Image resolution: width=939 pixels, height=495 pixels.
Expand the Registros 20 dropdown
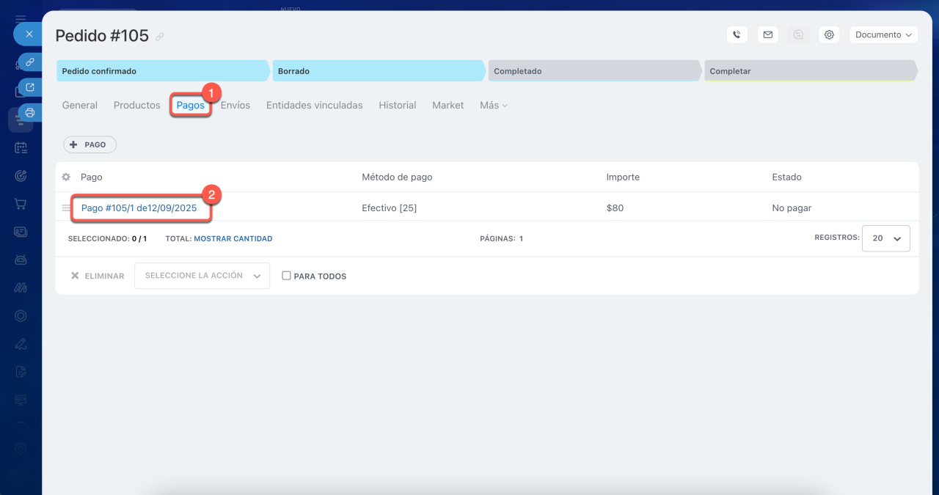885,238
